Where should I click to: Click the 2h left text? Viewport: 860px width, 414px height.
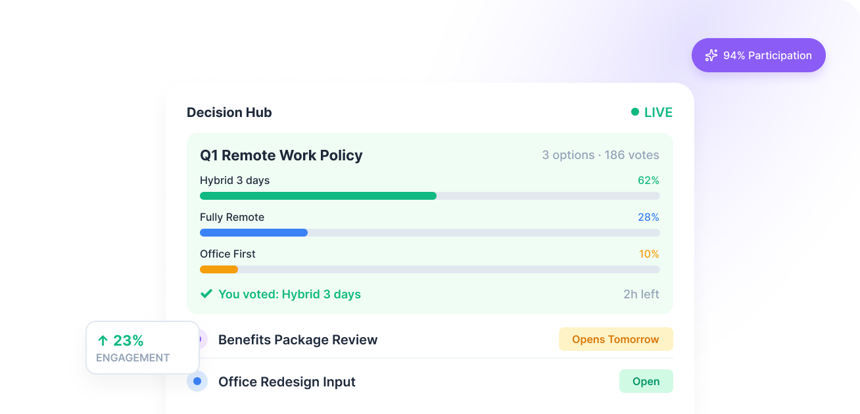click(641, 294)
